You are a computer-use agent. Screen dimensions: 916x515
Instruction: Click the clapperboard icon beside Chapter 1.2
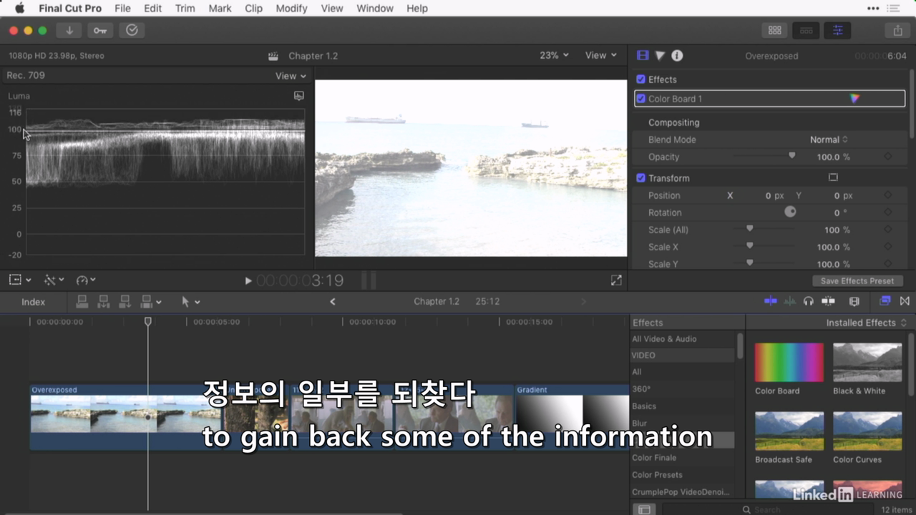click(x=273, y=56)
